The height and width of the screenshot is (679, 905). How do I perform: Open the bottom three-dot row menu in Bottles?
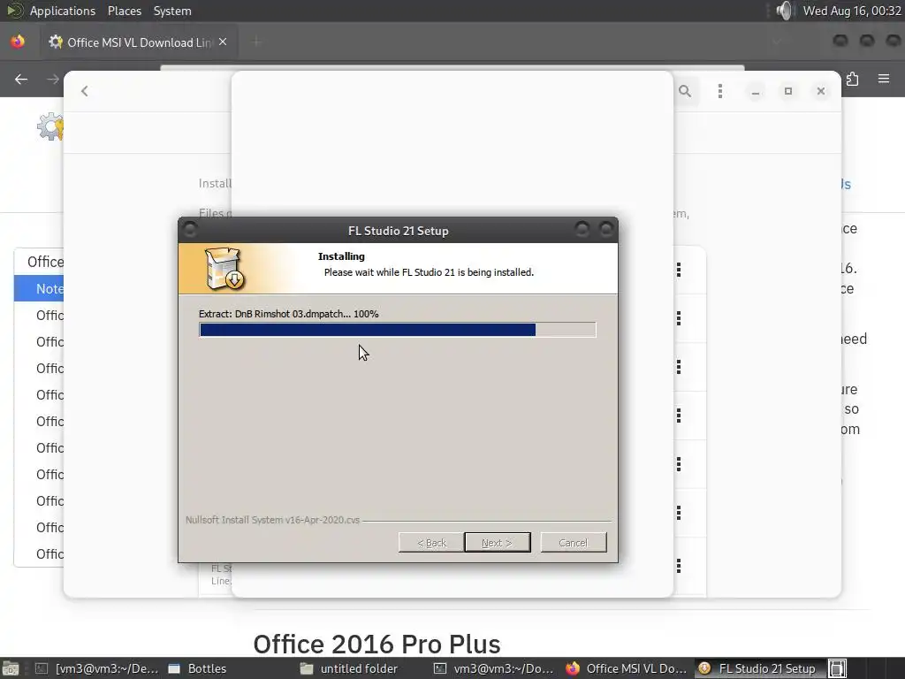pos(679,566)
